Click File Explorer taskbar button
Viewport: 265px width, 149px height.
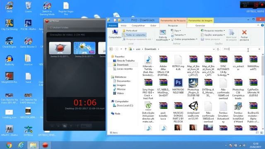(33, 145)
